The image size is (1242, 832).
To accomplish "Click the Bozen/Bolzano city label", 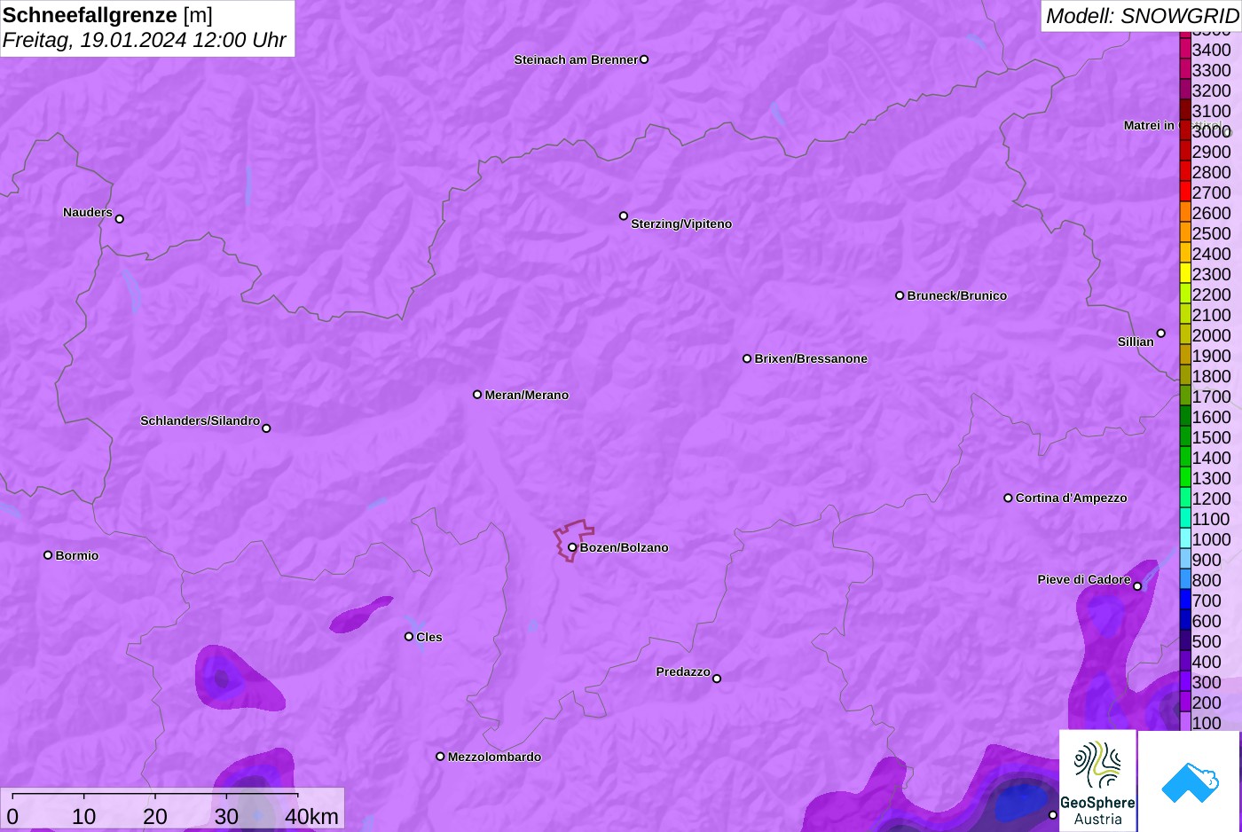I will [624, 547].
